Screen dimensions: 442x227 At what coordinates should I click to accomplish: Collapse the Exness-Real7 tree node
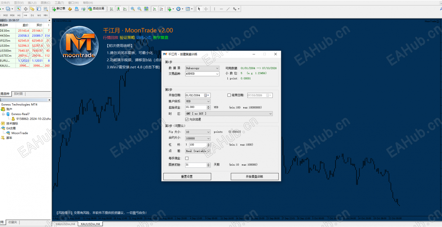pos(3,114)
